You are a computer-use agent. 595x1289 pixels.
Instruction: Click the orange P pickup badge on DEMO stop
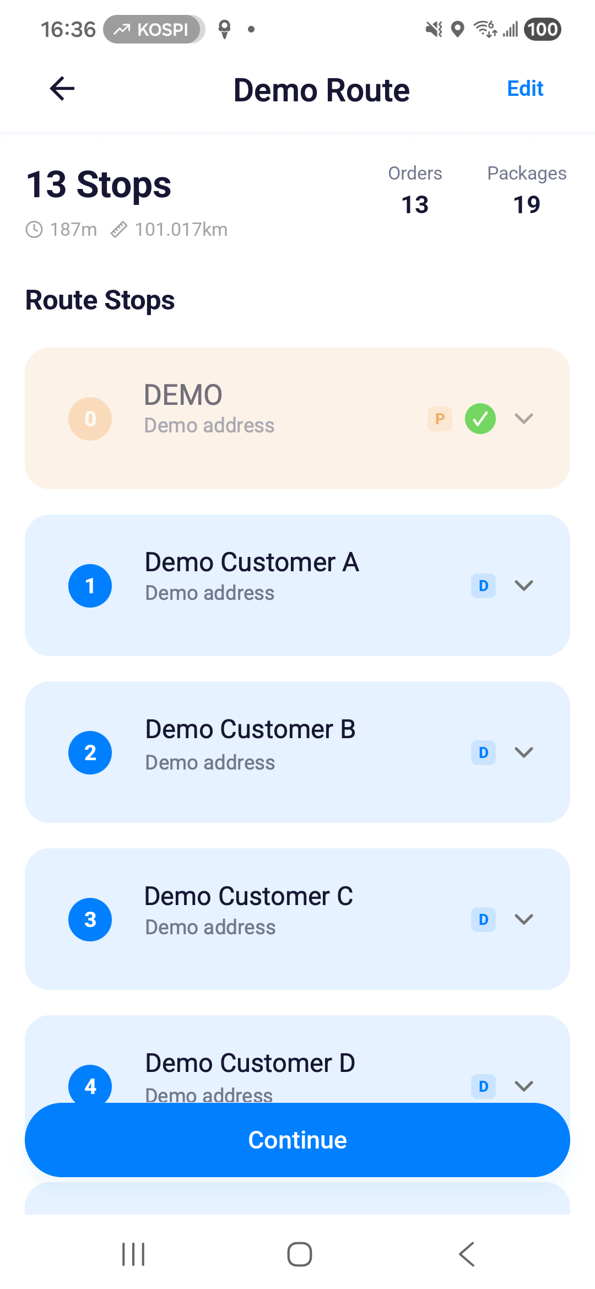coord(440,419)
